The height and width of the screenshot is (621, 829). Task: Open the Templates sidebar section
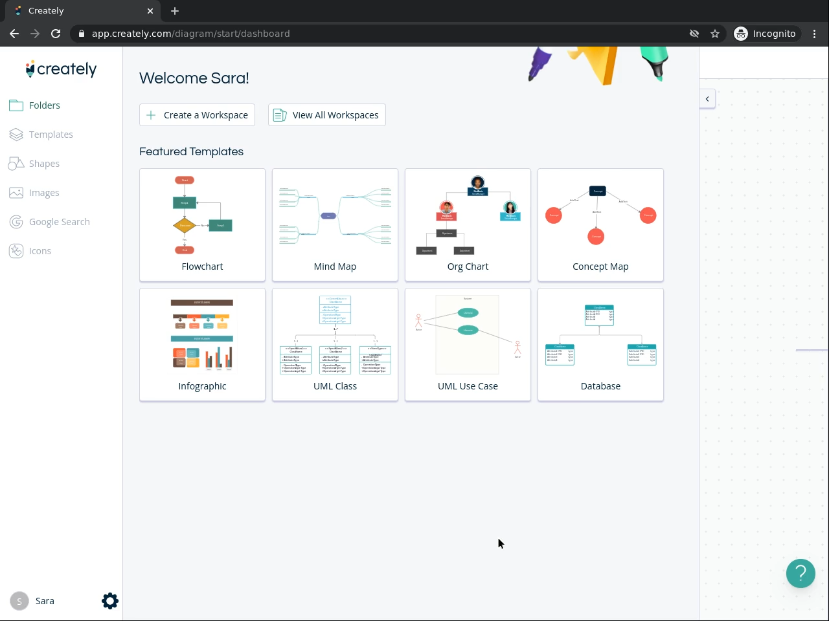(41, 135)
